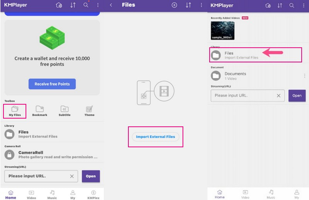Open the CameraRoll locked gallery entry
309x200 pixels.
pyautogui.click(x=50, y=155)
